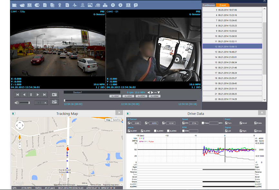Open the map pan direction control

click(x=20, y=125)
